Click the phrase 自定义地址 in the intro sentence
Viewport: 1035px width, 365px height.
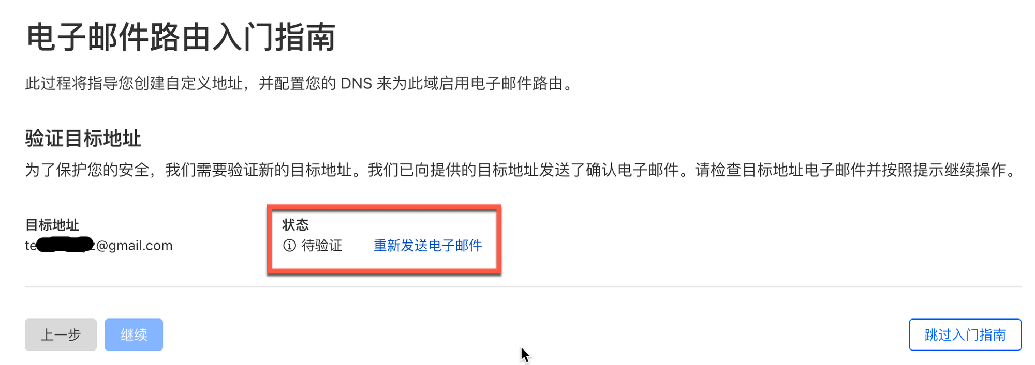[x=204, y=83]
